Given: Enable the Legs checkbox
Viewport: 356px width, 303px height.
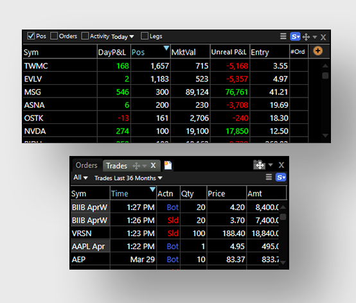Looking at the screenshot, I should coord(145,36).
